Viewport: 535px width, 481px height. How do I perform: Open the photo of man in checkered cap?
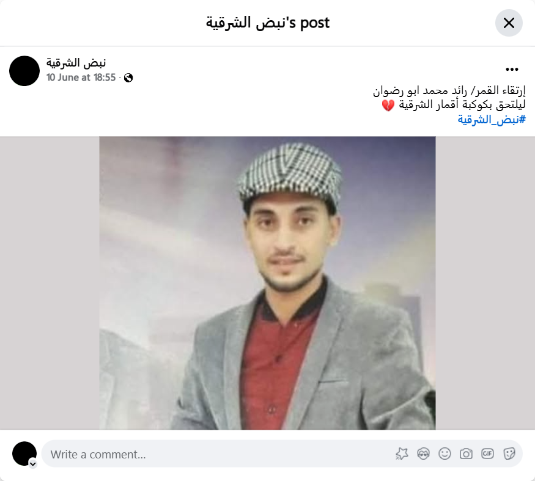268,283
